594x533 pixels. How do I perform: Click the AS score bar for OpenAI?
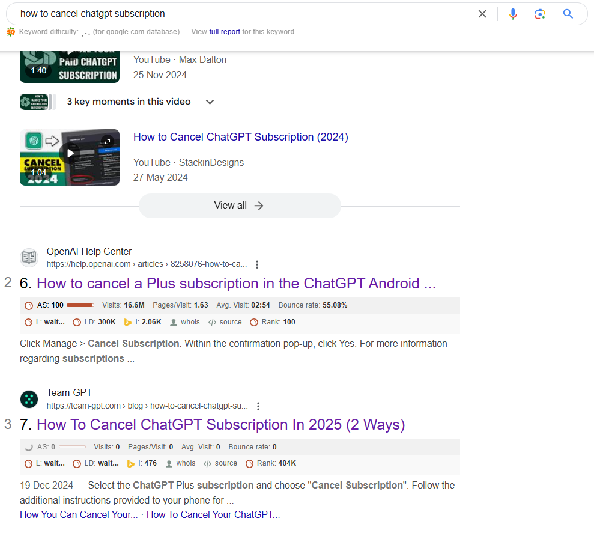(x=80, y=305)
